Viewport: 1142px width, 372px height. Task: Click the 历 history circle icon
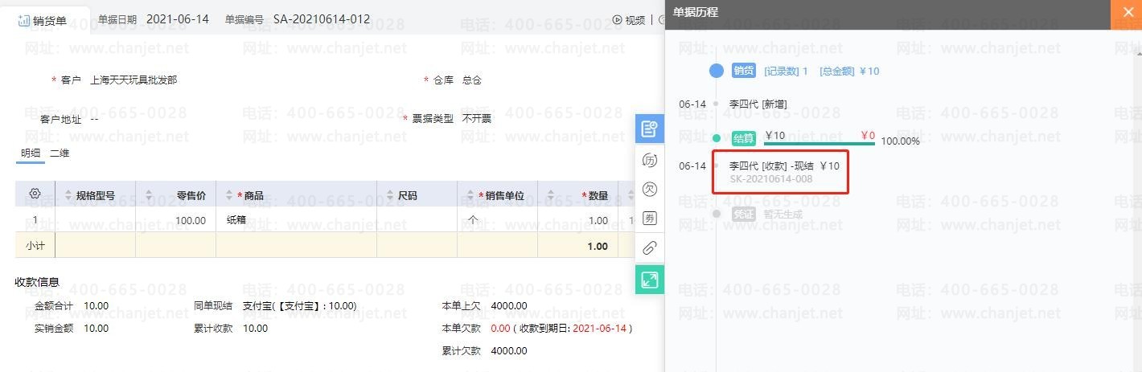pyautogui.click(x=650, y=160)
